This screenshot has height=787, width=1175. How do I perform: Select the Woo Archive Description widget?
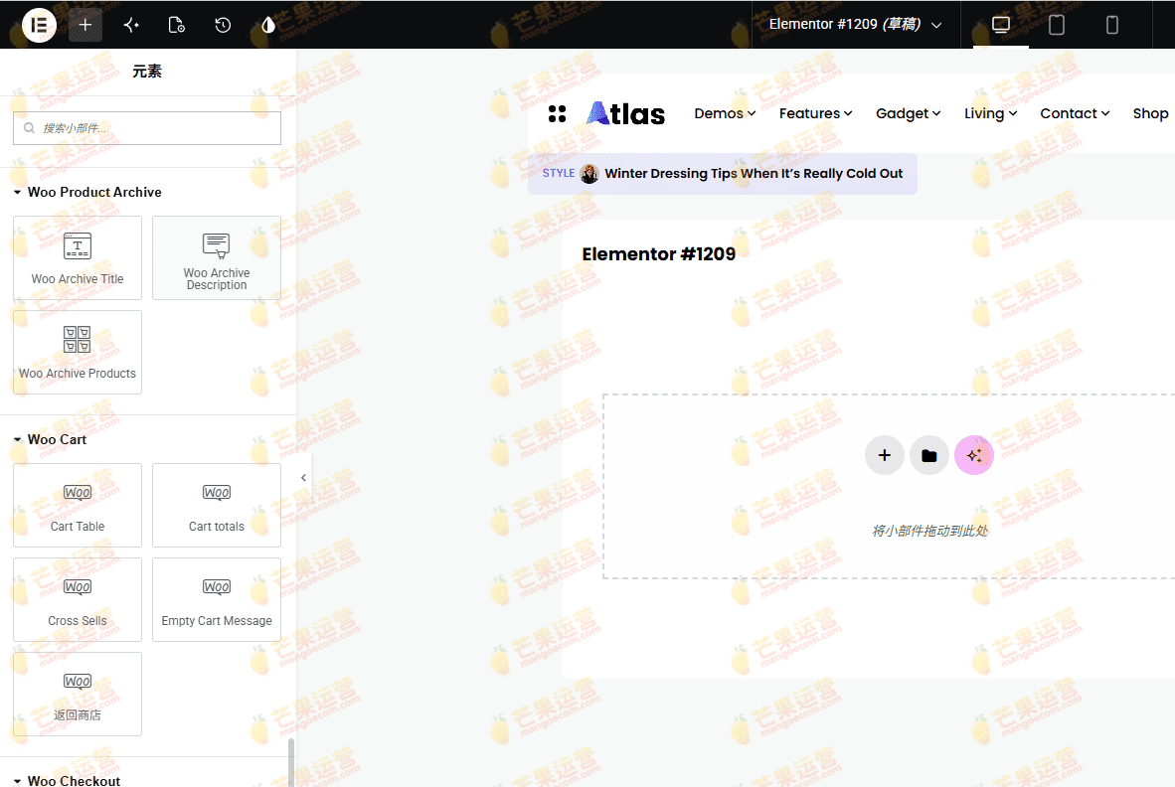217,257
